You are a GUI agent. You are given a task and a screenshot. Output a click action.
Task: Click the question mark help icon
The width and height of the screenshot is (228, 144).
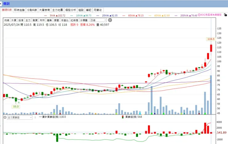pyautogui.click(x=35, y=118)
